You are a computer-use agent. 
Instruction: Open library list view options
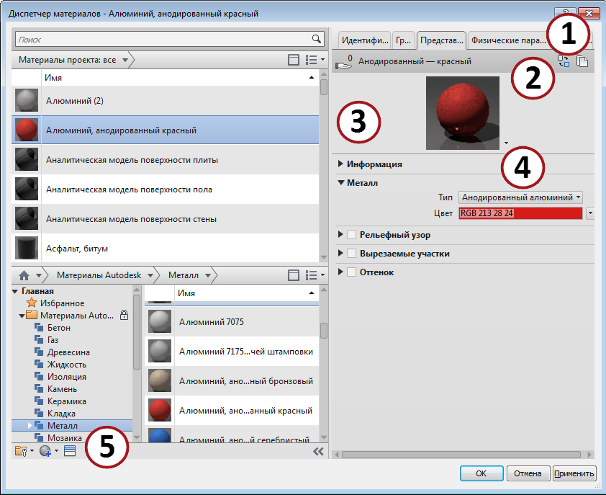[315, 275]
